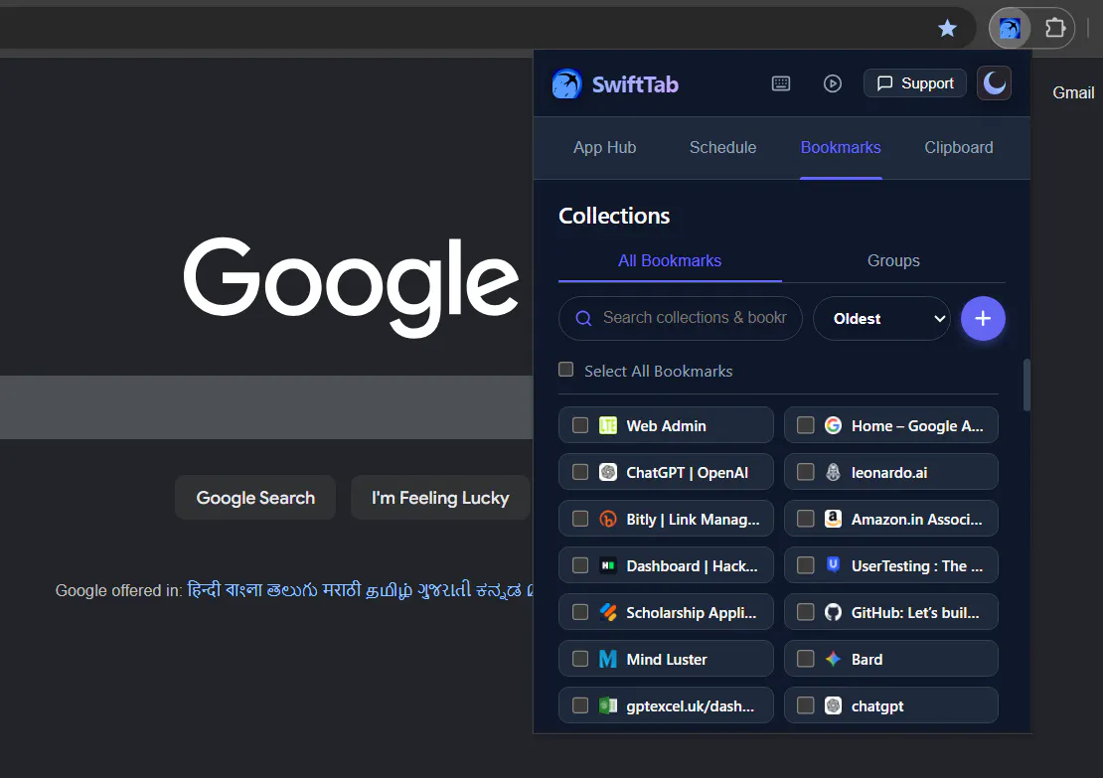The image size is (1103, 778).
Task: Check the leonardo.ai bookmark checkbox
Action: point(805,472)
